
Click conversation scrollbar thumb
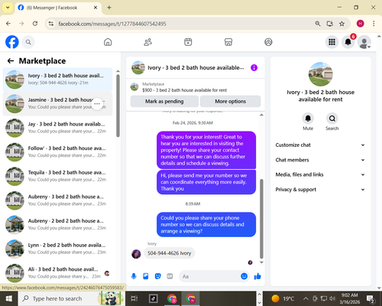pyautogui.click(x=261, y=219)
